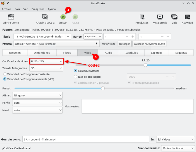196x152 pixels.
Task: Open the Perfil dropdown
Action: pyautogui.click(x=37, y=103)
